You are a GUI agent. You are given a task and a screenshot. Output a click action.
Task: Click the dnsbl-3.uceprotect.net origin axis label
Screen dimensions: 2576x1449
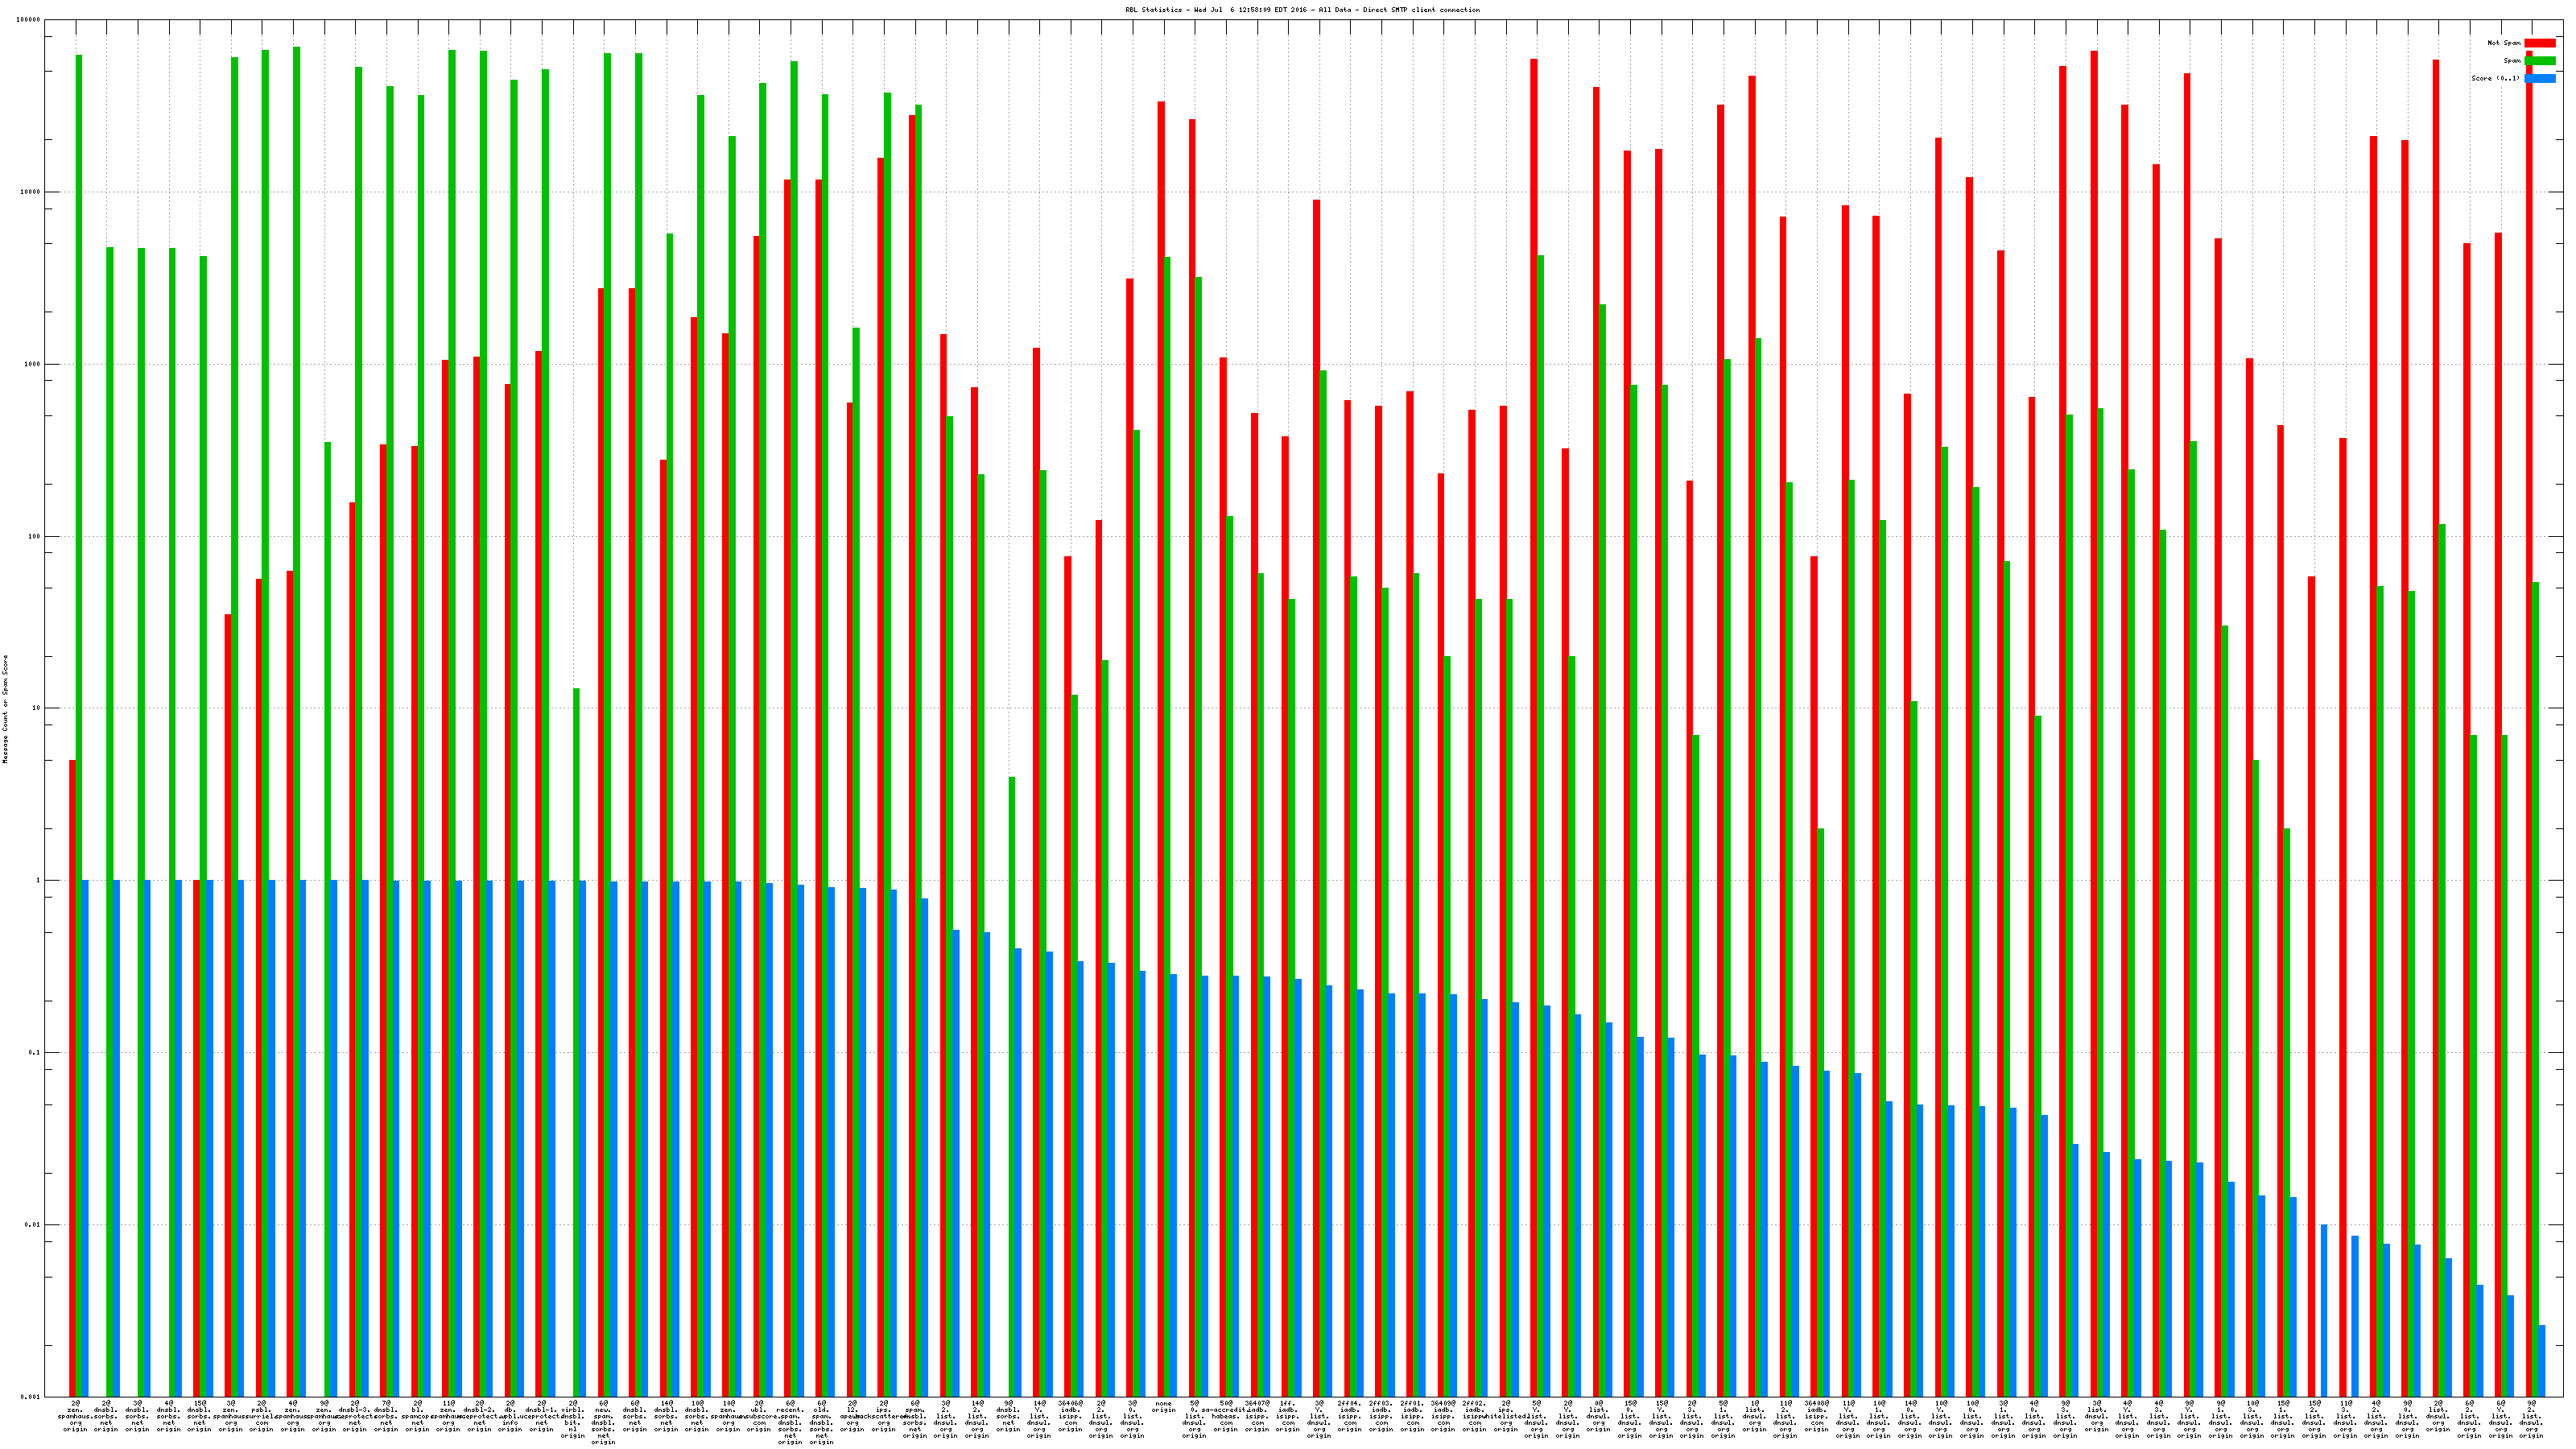pyautogui.click(x=355, y=1416)
